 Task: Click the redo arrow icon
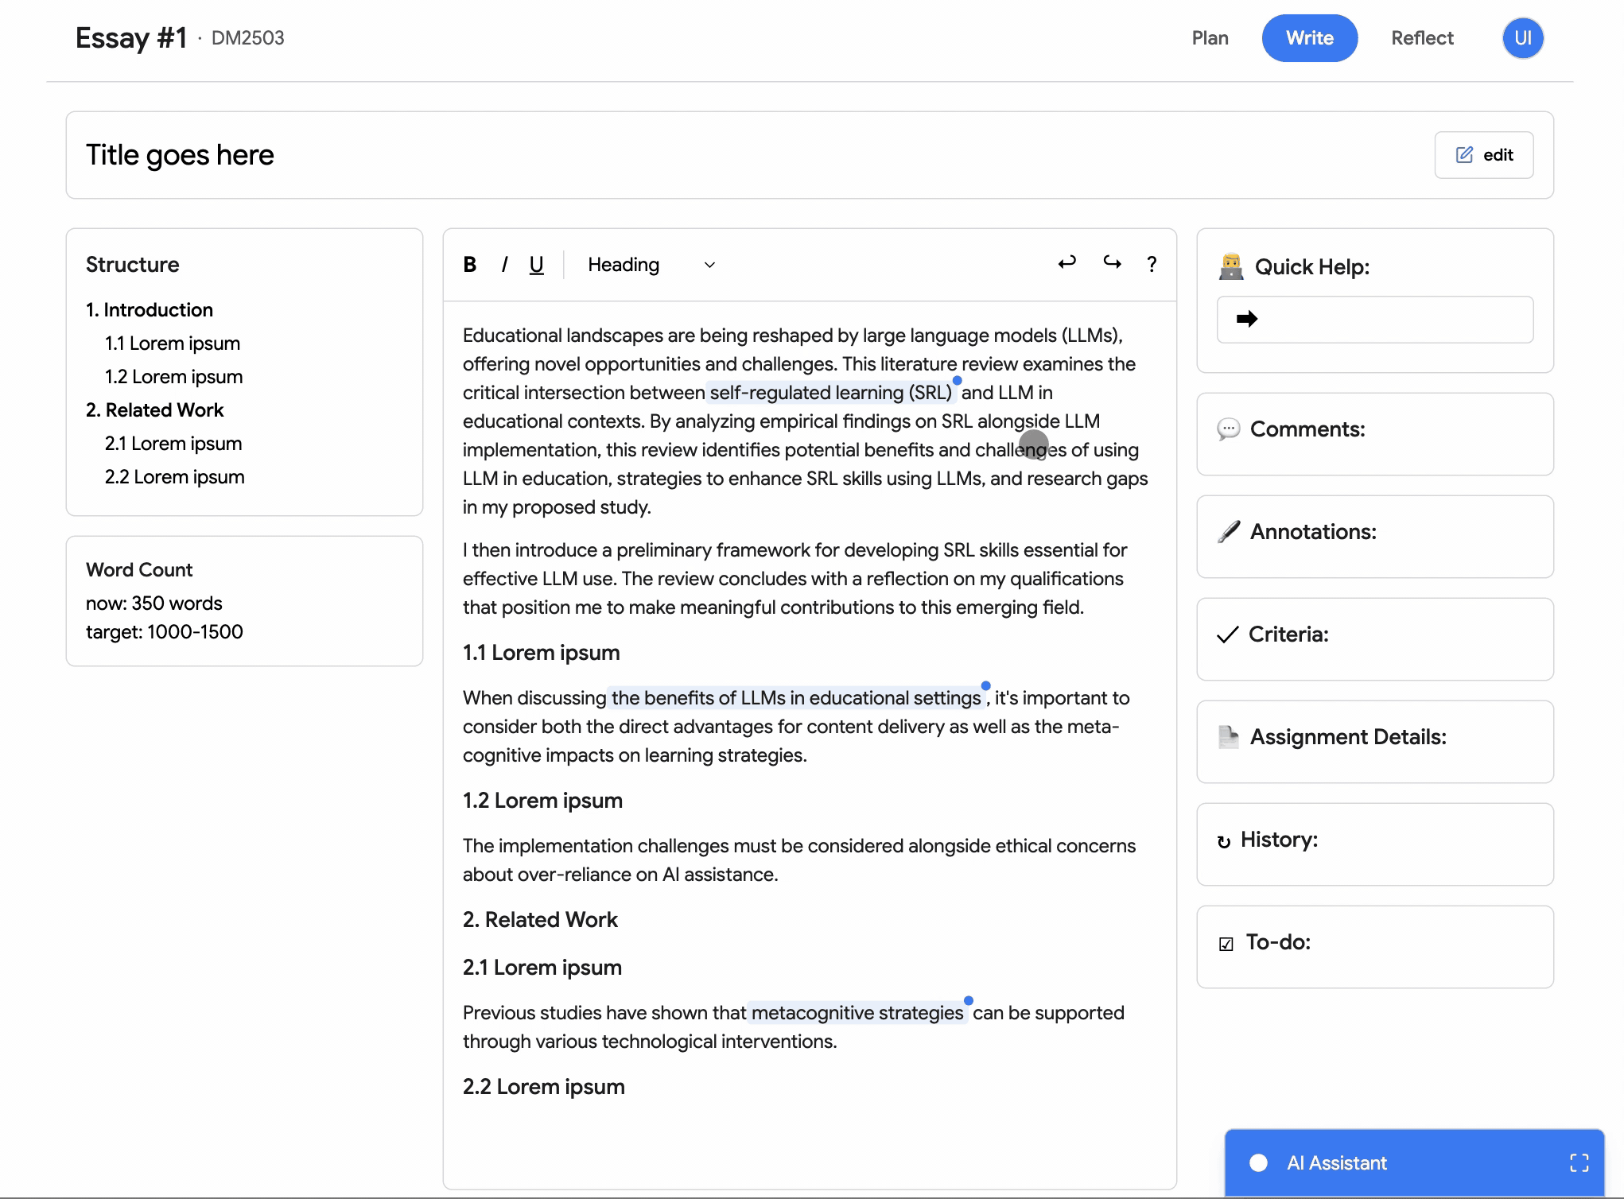tap(1112, 262)
